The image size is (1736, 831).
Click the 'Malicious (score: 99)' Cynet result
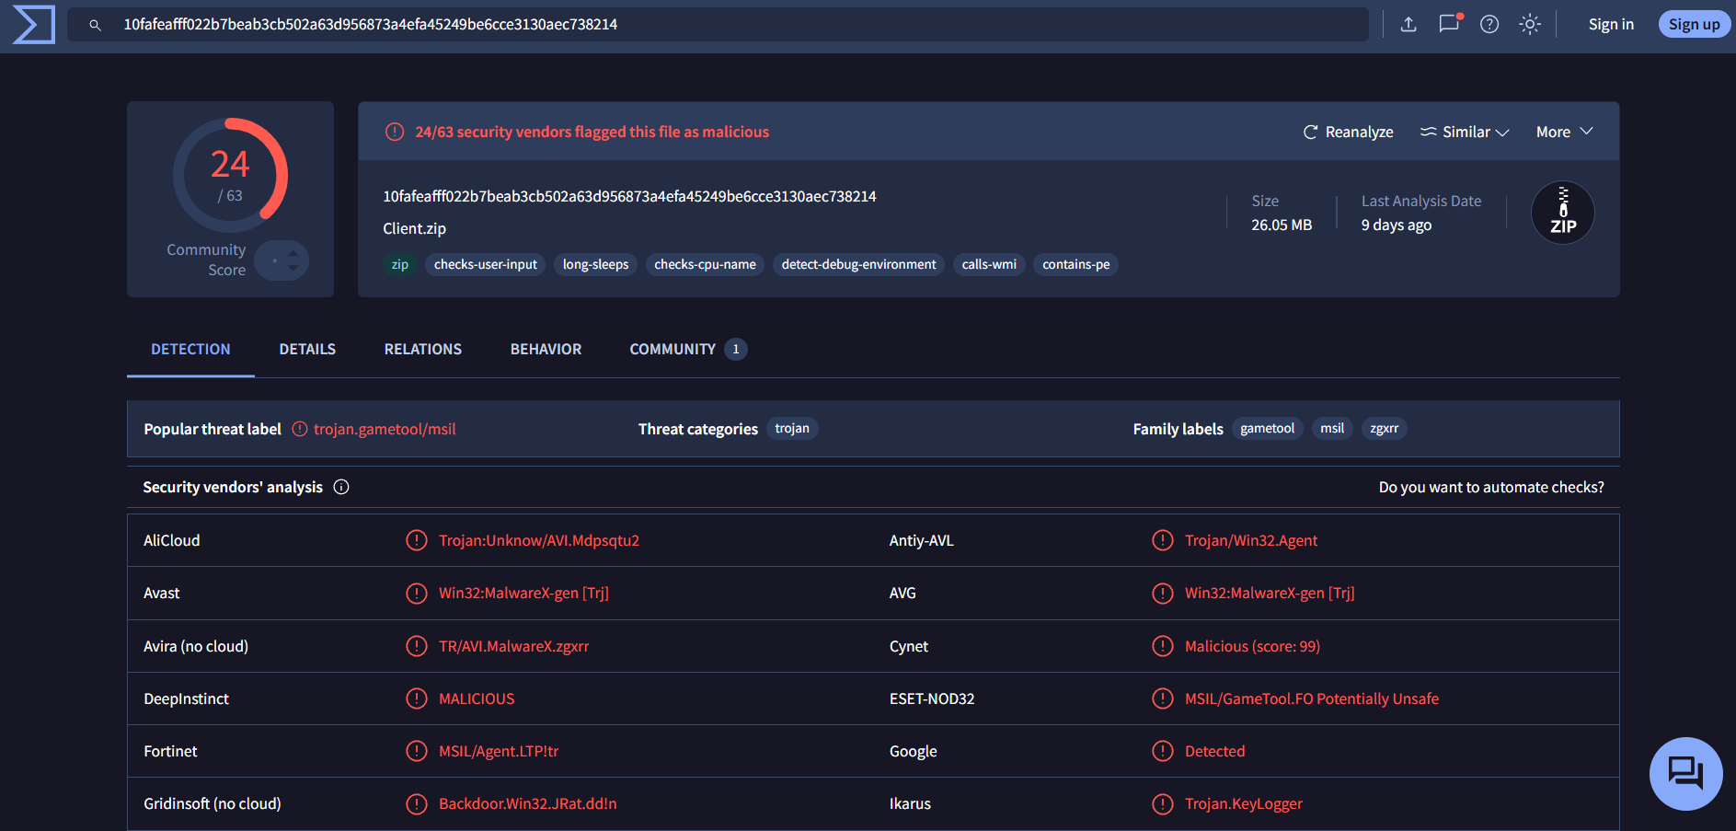(1252, 646)
